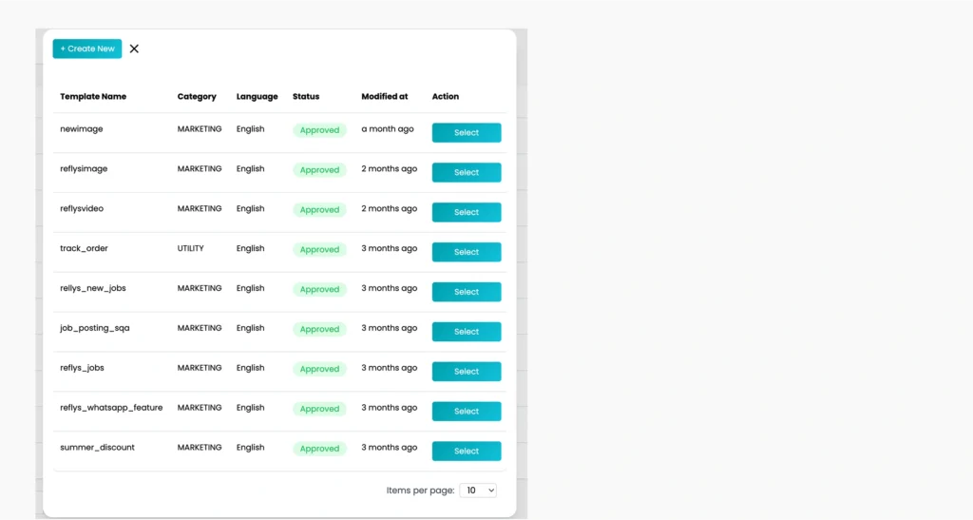Click the English language of job_posting_sqa
973x520 pixels.
[x=250, y=328]
